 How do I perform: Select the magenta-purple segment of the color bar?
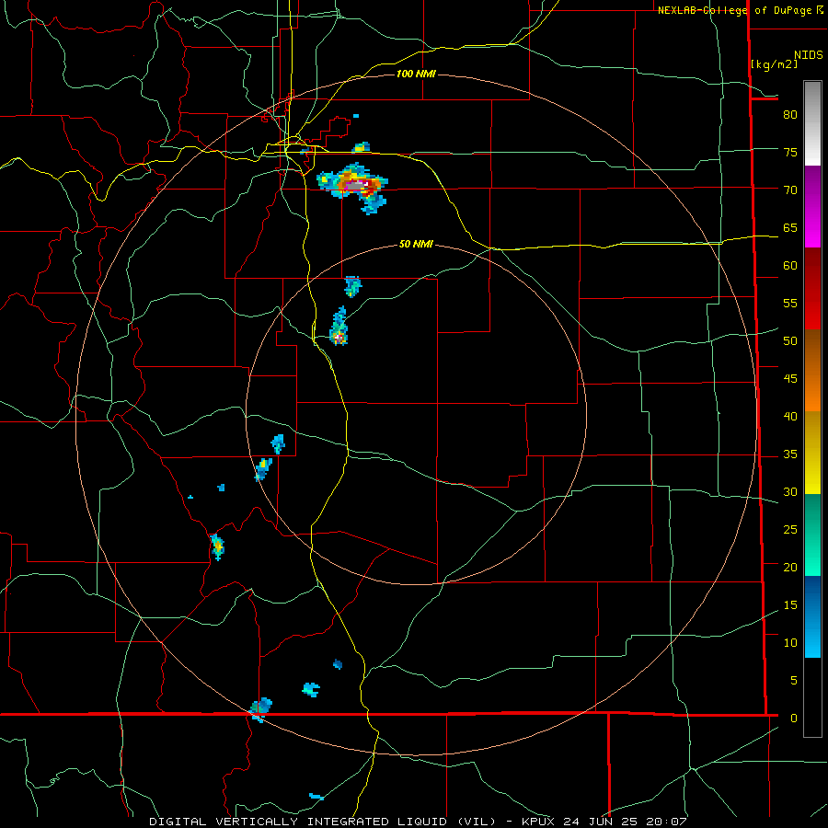pos(812,206)
